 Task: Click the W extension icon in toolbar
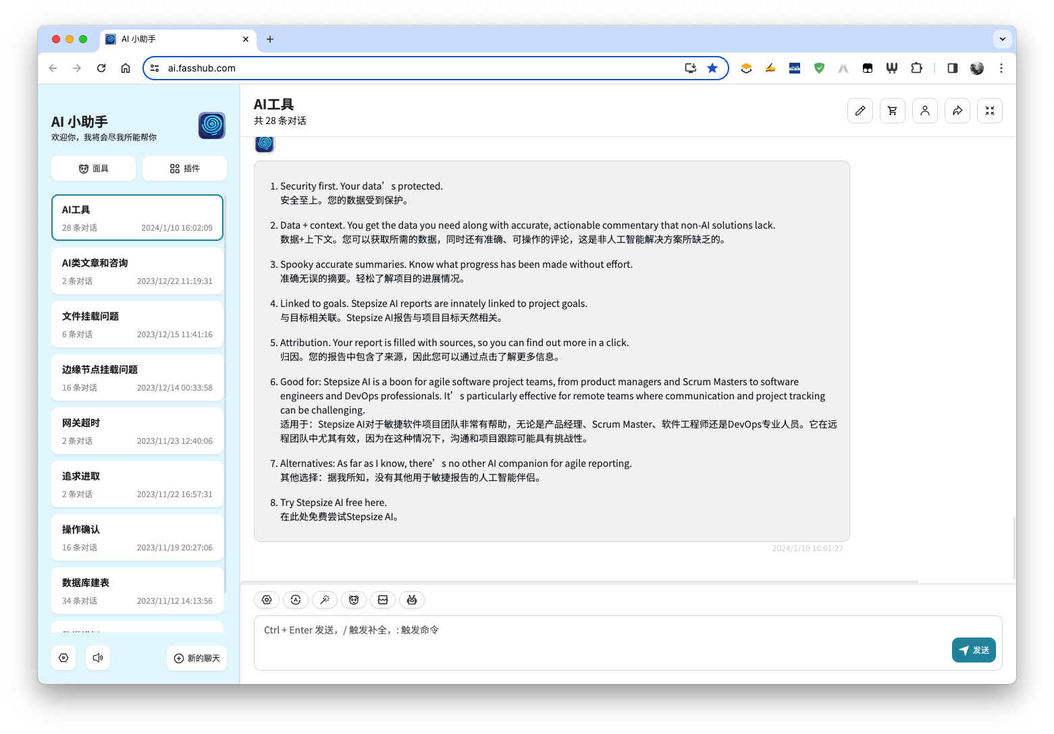click(x=892, y=68)
